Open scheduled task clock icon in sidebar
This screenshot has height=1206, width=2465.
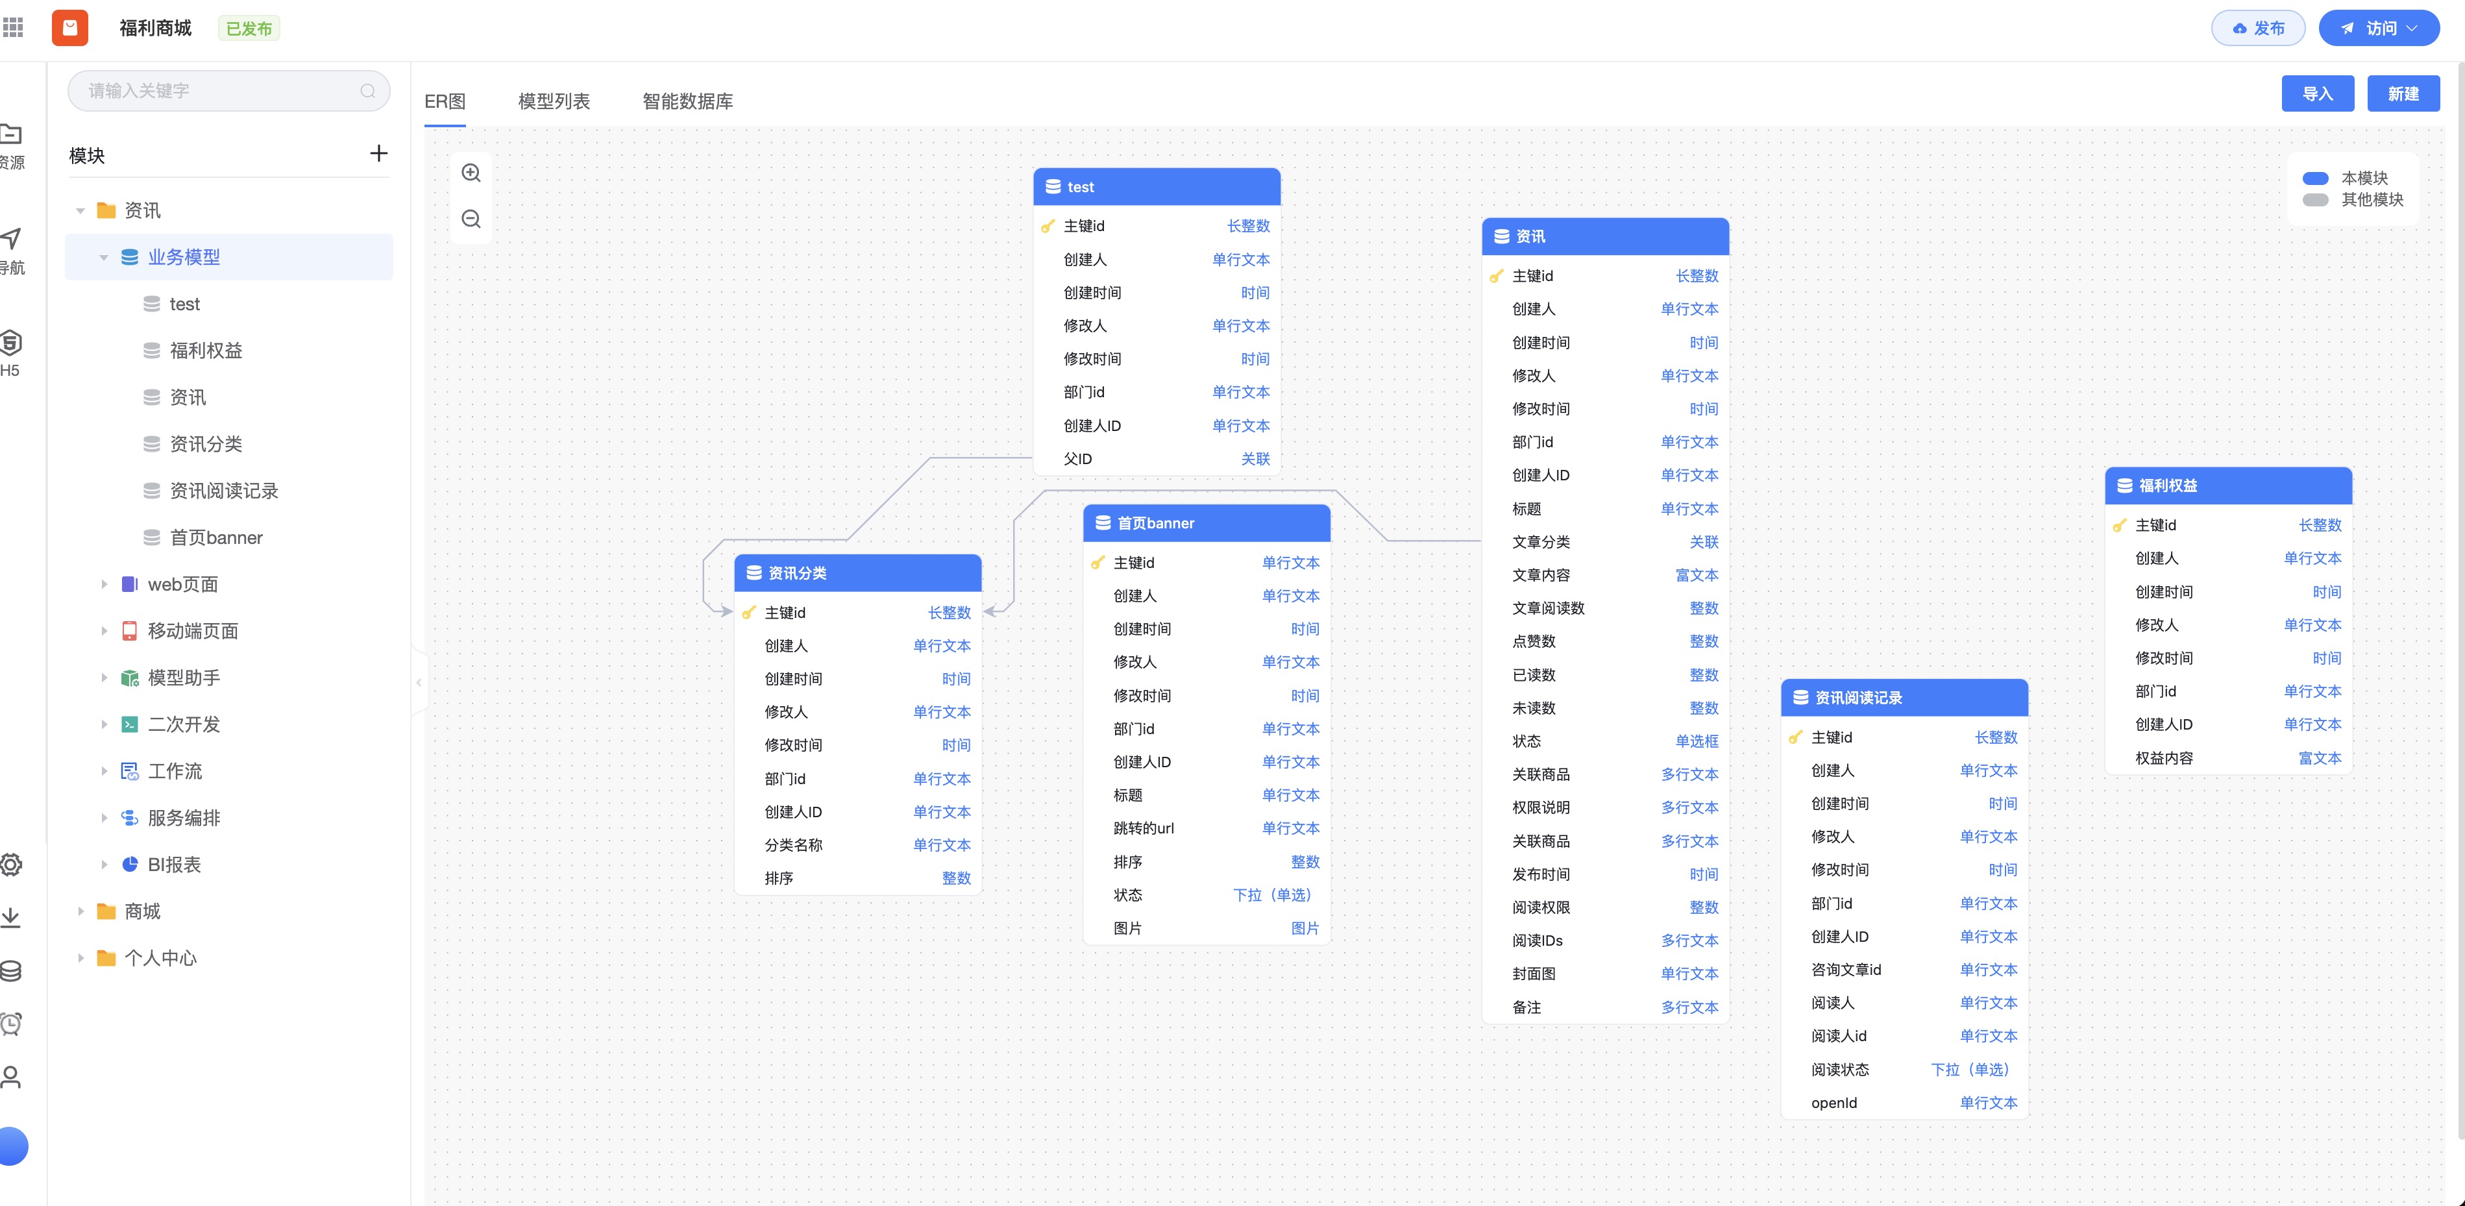click(10, 1023)
